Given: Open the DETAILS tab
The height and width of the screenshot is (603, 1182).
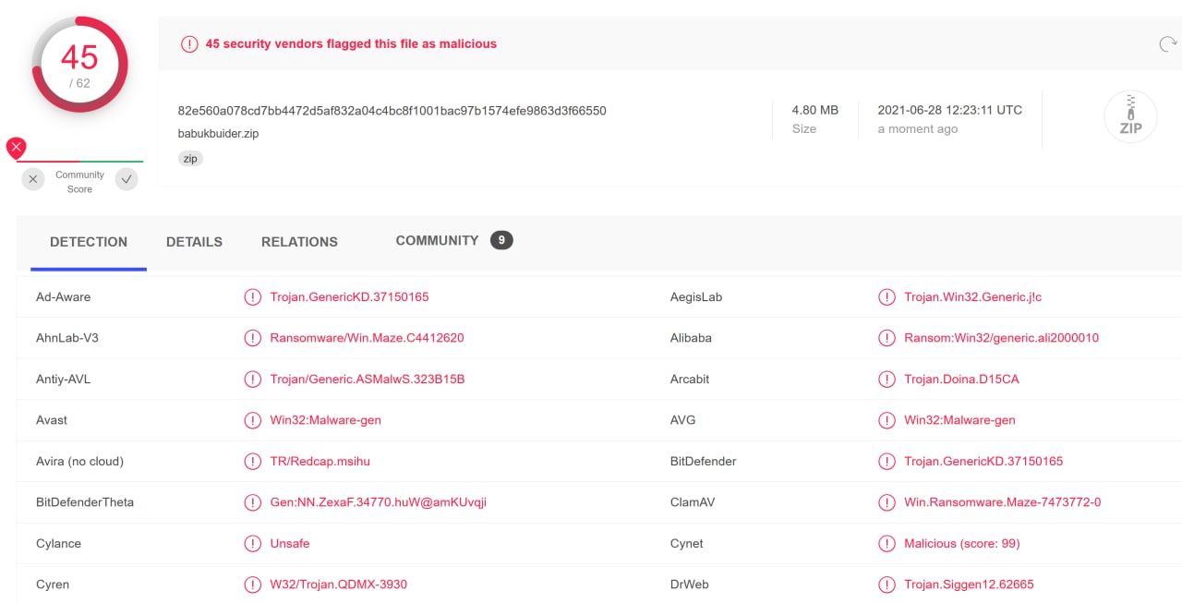Looking at the screenshot, I should [194, 242].
